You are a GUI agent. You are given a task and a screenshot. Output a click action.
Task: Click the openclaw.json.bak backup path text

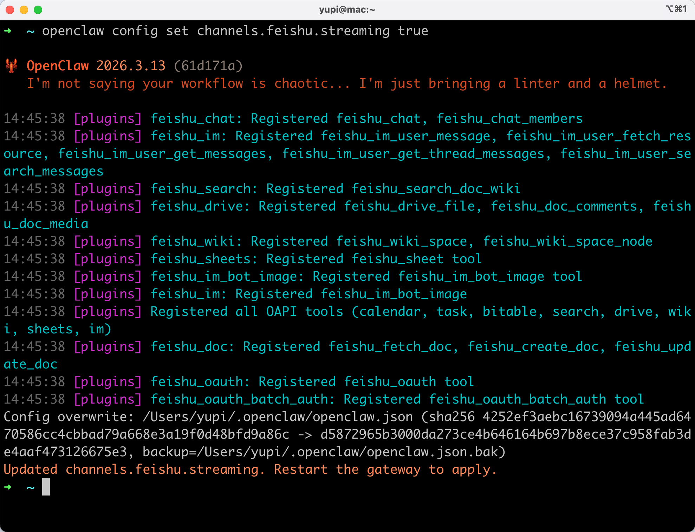coord(347,452)
